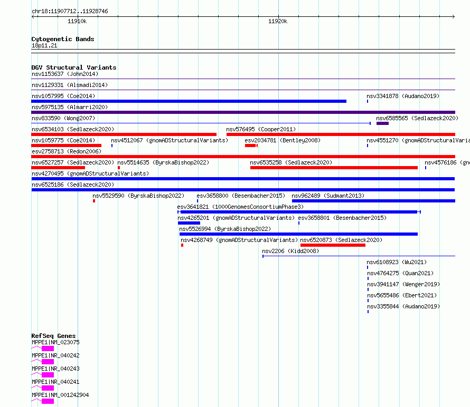Click the Cytogenetic Bands track title
The image size is (470, 407).
tap(63, 39)
